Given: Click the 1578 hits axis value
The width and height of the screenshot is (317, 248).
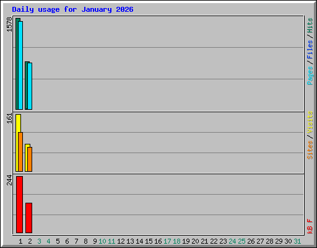Looking at the screenshot, I should [9, 25].
